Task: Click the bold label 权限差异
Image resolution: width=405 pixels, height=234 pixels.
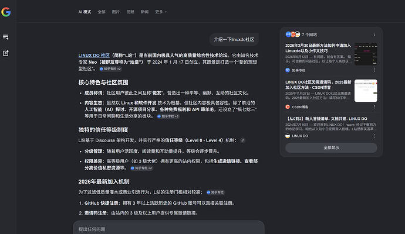Action: pos(93,161)
